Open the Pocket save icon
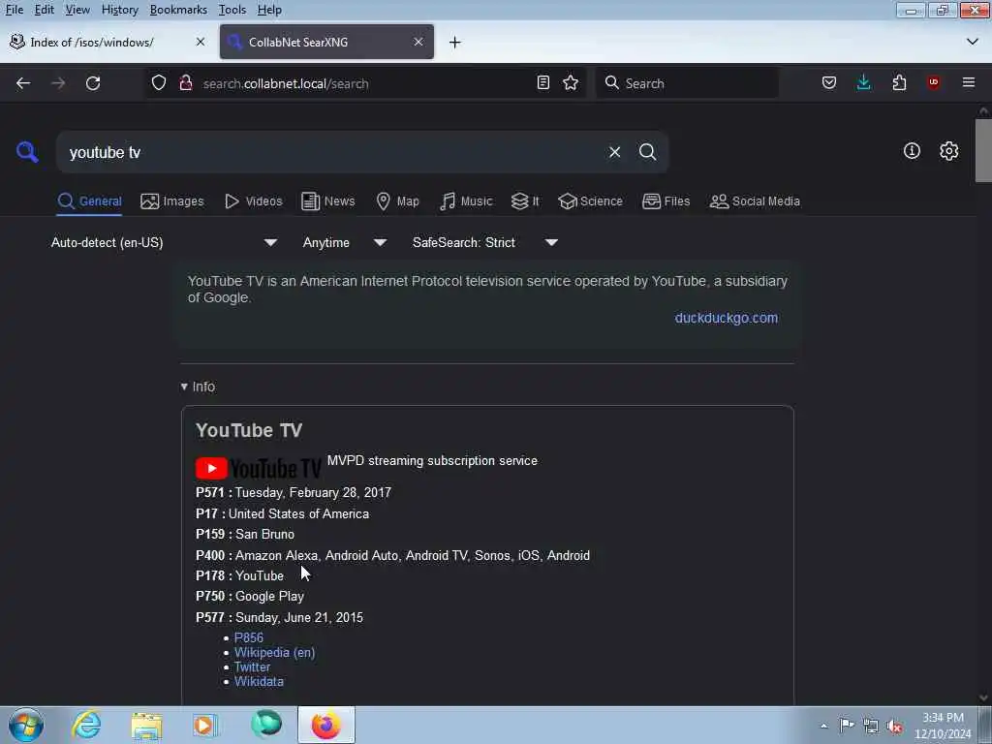This screenshot has height=744, width=992. coord(829,83)
